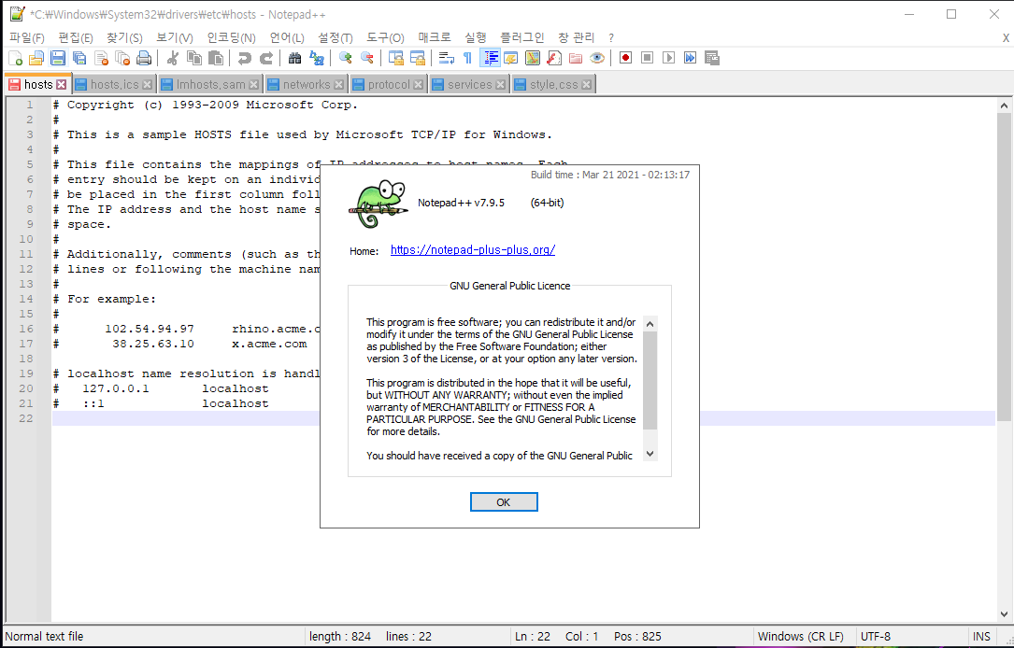Run macro multiple times icon
The width and height of the screenshot is (1014, 648).
(x=690, y=58)
